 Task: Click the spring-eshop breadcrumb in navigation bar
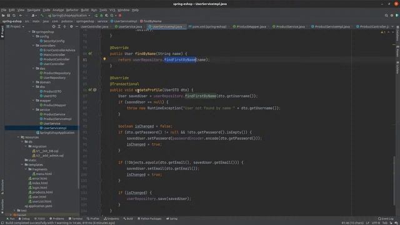(12, 21)
